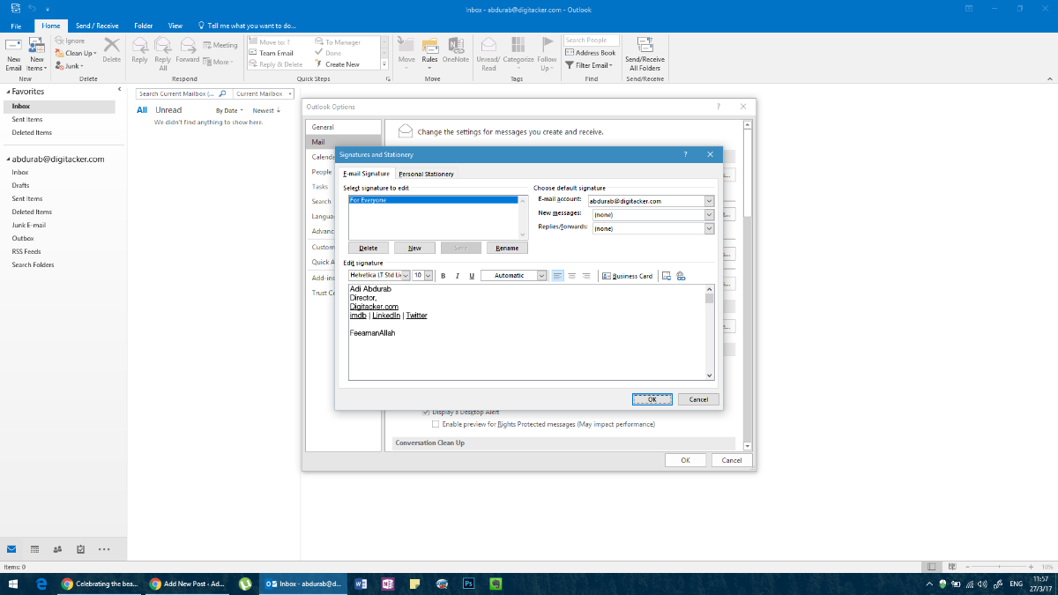1058x595 pixels.
Task: Underline signature text with the U button
Action: (x=471, y=276)
